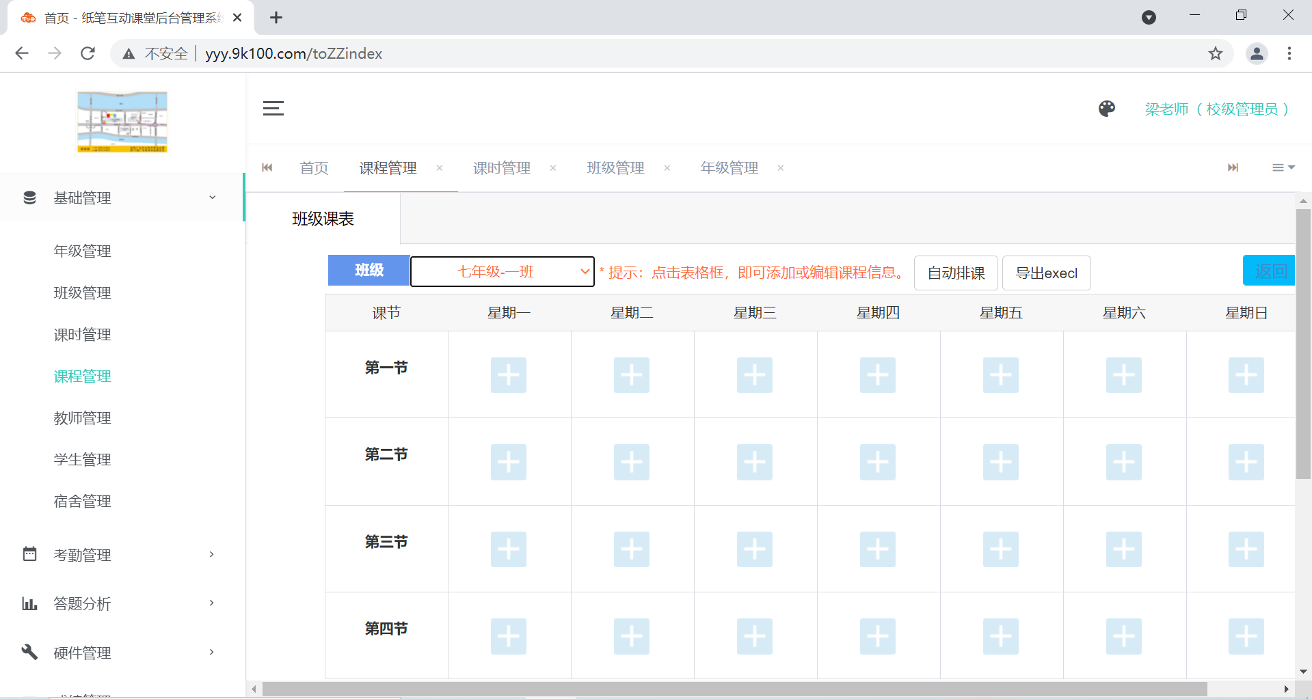Click the blue 返回 button
This screenshot has height=699, width=1312.
(1269, 271)
